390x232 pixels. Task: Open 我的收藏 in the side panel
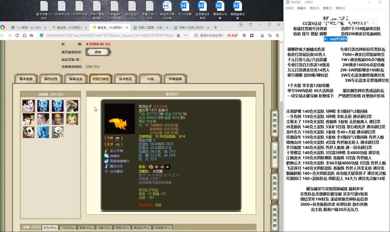click(x=275, y=123)
